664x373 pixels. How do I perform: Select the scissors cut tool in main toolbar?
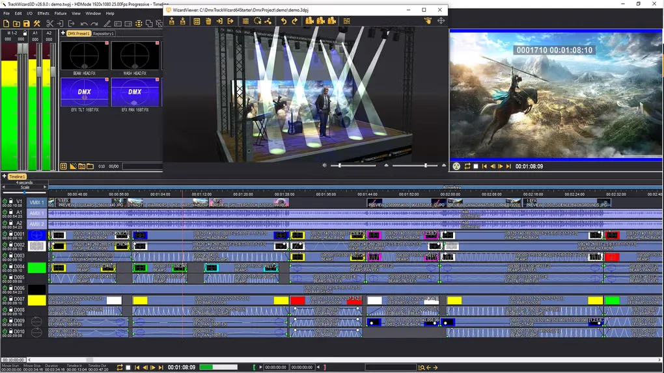[50, 23]
